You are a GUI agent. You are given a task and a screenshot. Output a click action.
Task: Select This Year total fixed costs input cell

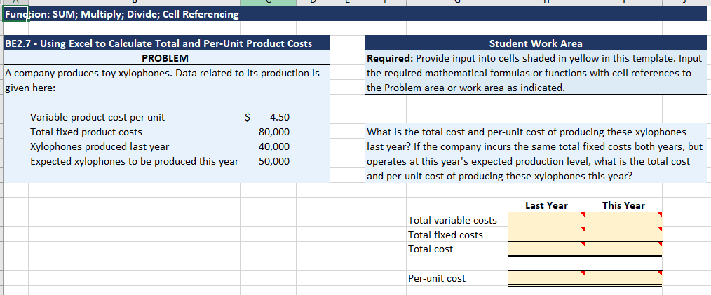click(x=623, y=234)
